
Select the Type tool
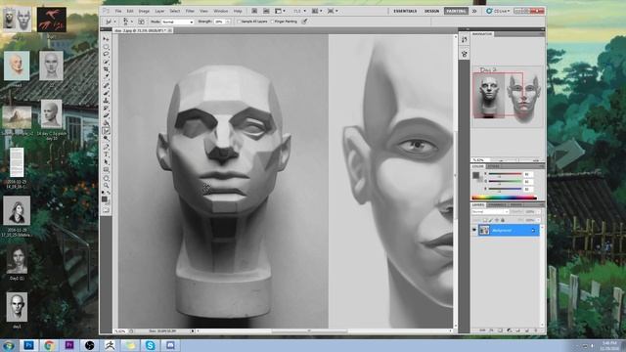click(x=106, y=154)
